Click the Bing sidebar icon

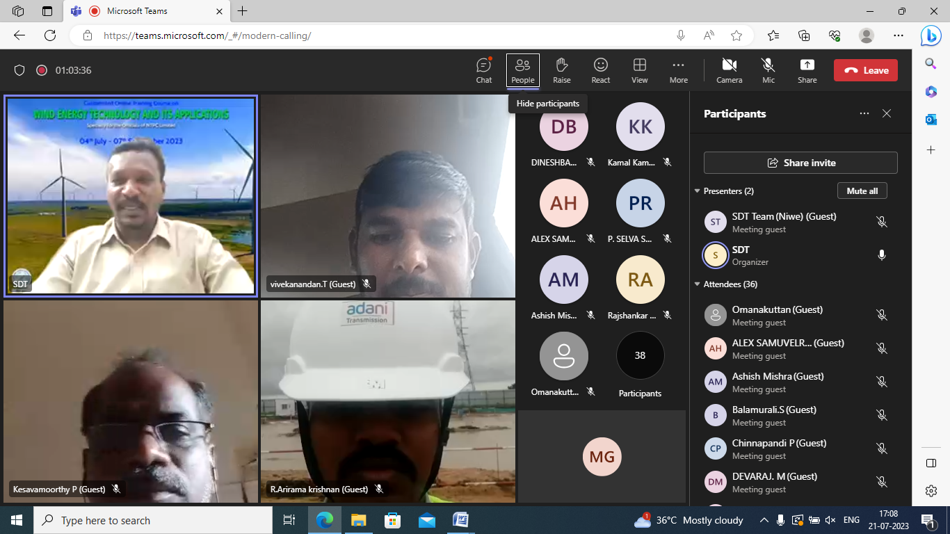pos(931,35)
